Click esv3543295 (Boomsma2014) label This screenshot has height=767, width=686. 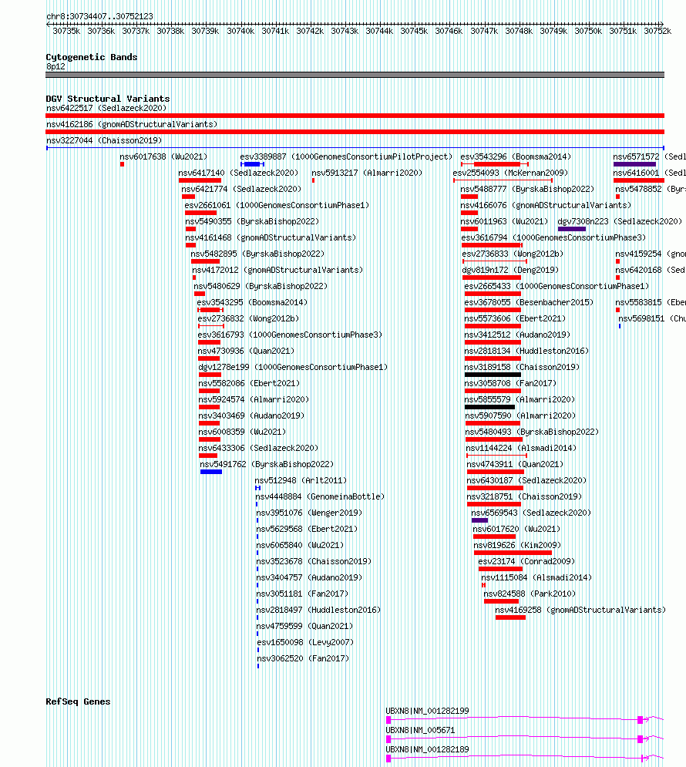pyautogui.click(x=252, y=302)
